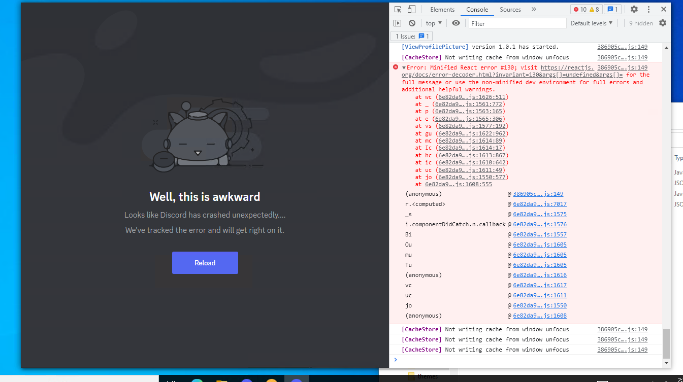Open the source link beside '_s'
The image size is (683, 382).
pos(540,214)
